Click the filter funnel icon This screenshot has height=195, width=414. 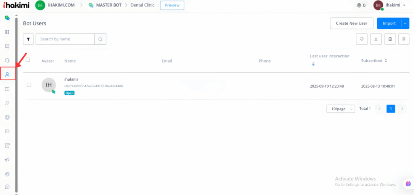[28, 39]
